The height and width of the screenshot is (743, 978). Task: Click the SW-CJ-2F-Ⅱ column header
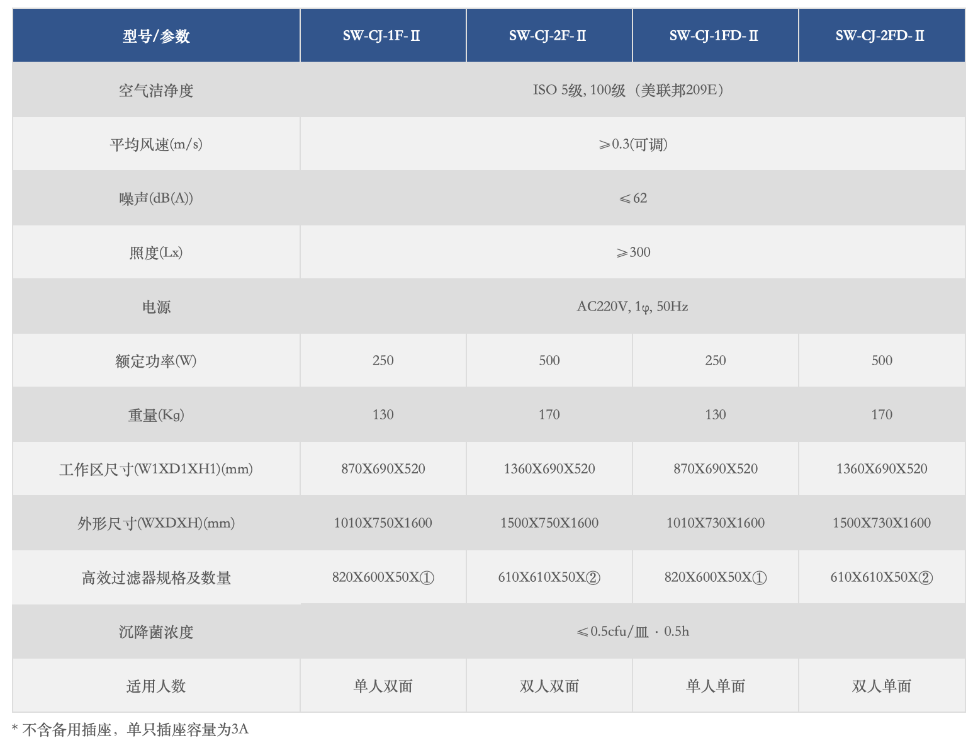coord(548,35)
